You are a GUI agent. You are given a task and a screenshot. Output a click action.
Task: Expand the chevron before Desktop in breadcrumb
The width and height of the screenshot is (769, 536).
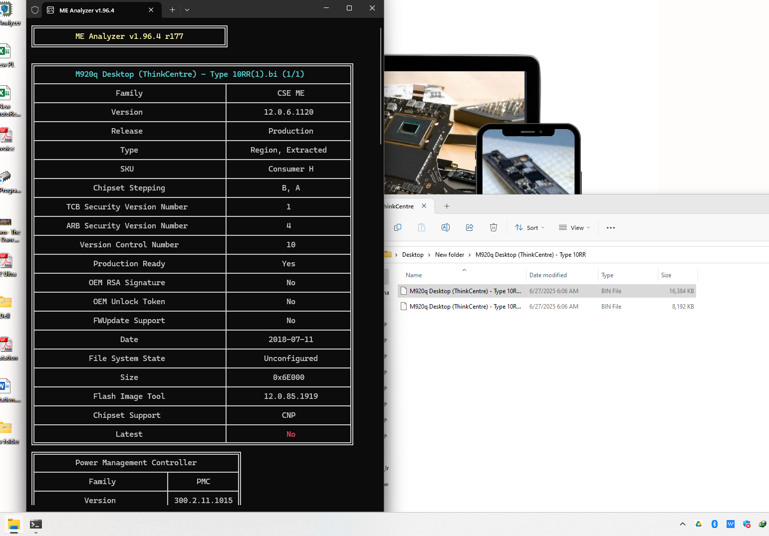click(x=396, y=255)
